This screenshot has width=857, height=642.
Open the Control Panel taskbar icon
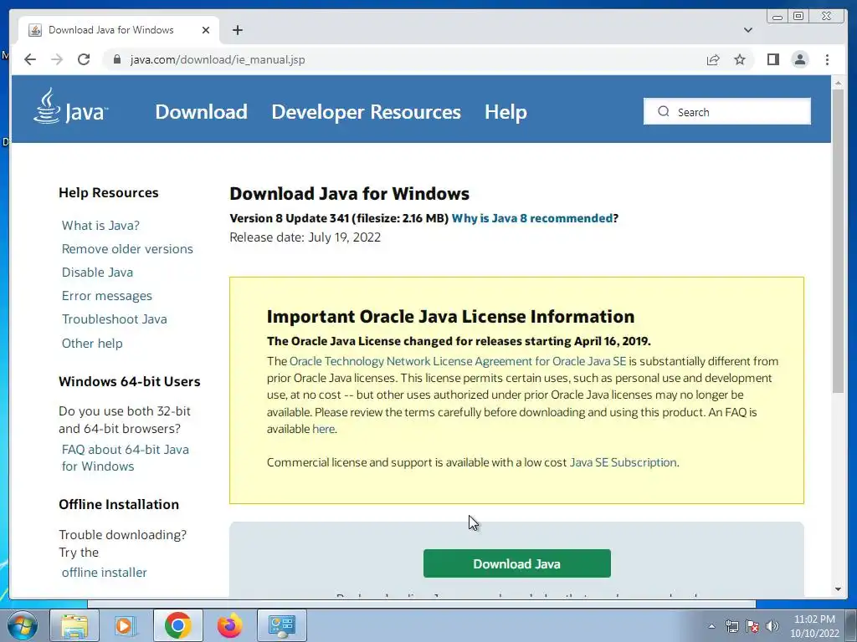(x=281, y=625)
